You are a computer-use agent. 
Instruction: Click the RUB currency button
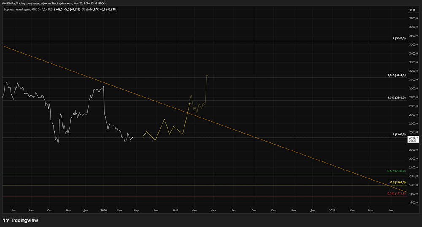[x=413, y=10]
